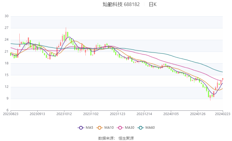Click the 日K label in title
Viewport: 232px width, 141px height.
(153, 4)
